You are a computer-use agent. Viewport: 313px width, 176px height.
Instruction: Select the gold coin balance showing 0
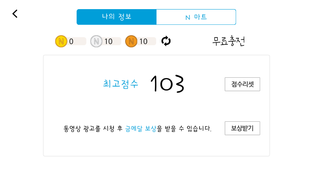(77, 41)
